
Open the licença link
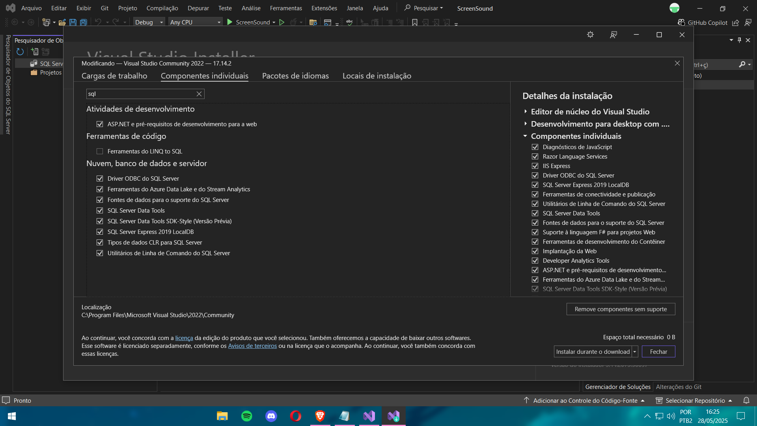click(184, 338)
